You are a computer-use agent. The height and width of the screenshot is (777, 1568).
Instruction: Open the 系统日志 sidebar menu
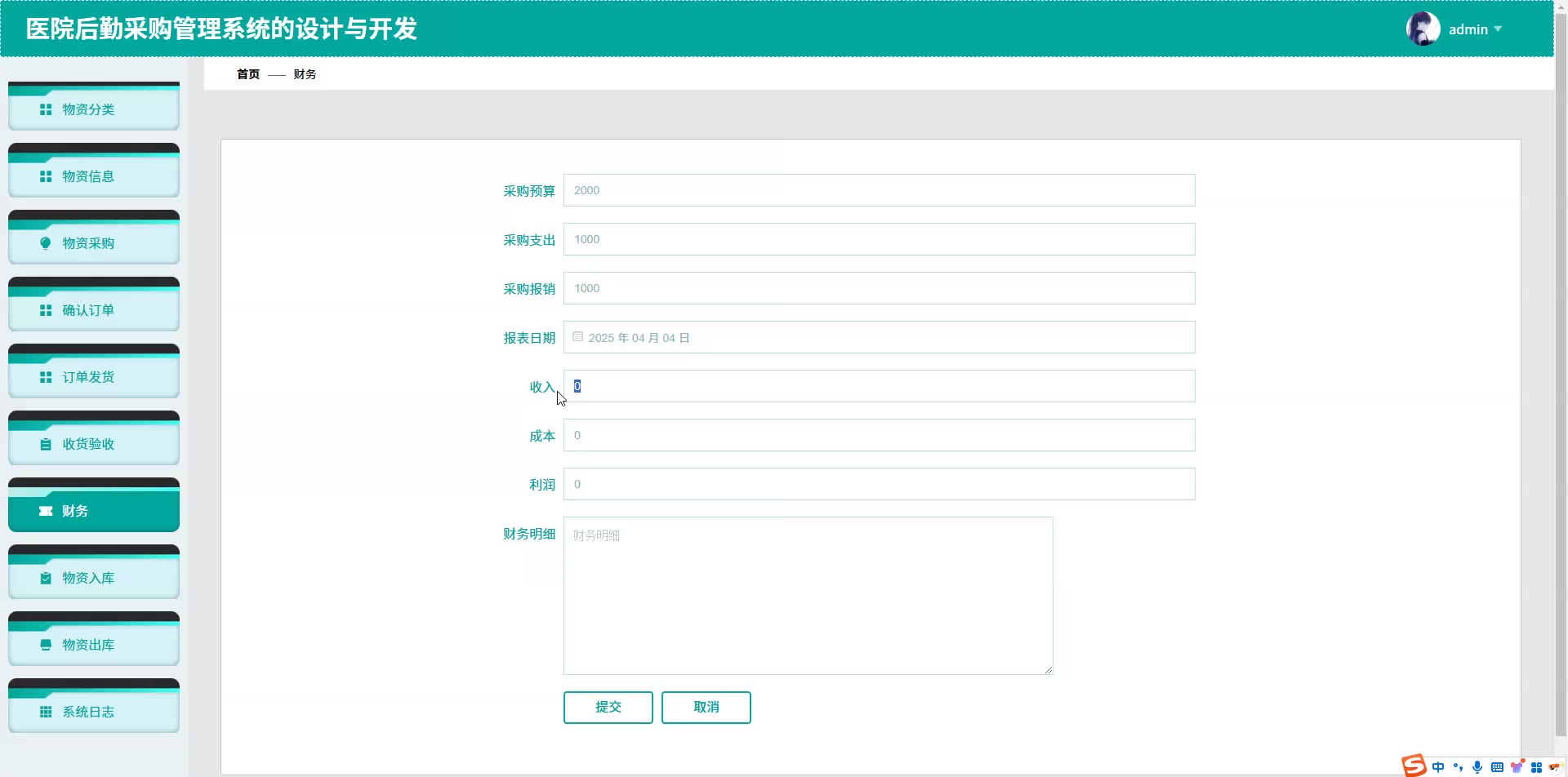pyautogui.click(x=94, y=706)
